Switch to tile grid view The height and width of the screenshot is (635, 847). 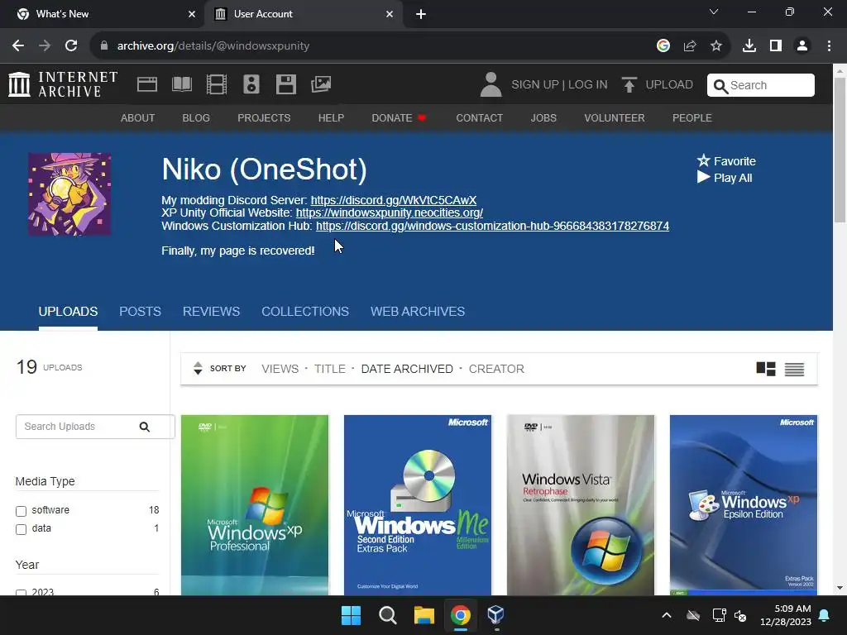pyautogui.click(x=766, y=369)
